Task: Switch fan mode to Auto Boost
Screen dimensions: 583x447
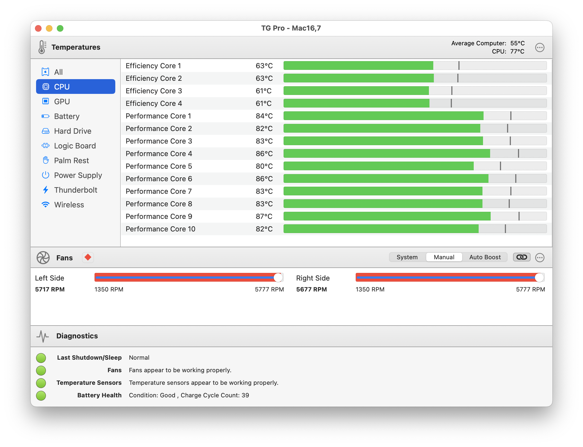Action: click(x=485, y=257)
